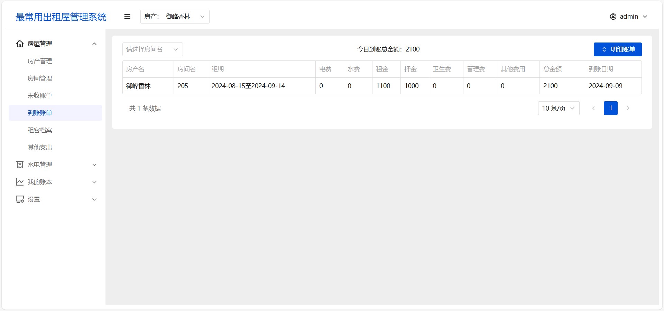Click the sort arrows icon in 明细账单 button

pos(604,49)
